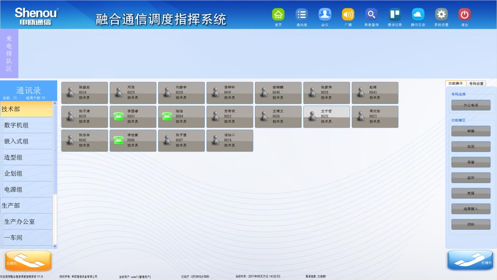Select contact card 8003 with green phone
497x280 pixels.
133,117
